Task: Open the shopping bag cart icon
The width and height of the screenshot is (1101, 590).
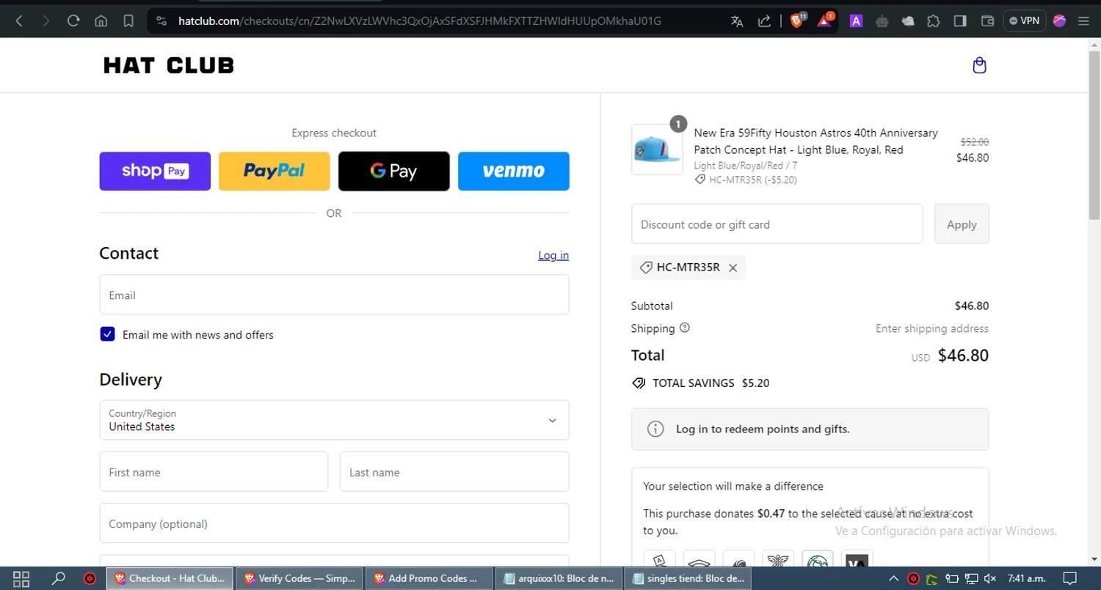Action: point(979,66)
